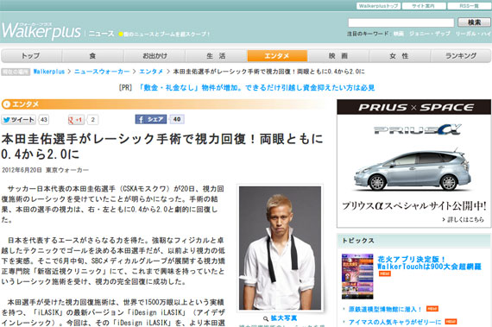
Task: Click the Facebook シェア button
Action: [151, 119]
